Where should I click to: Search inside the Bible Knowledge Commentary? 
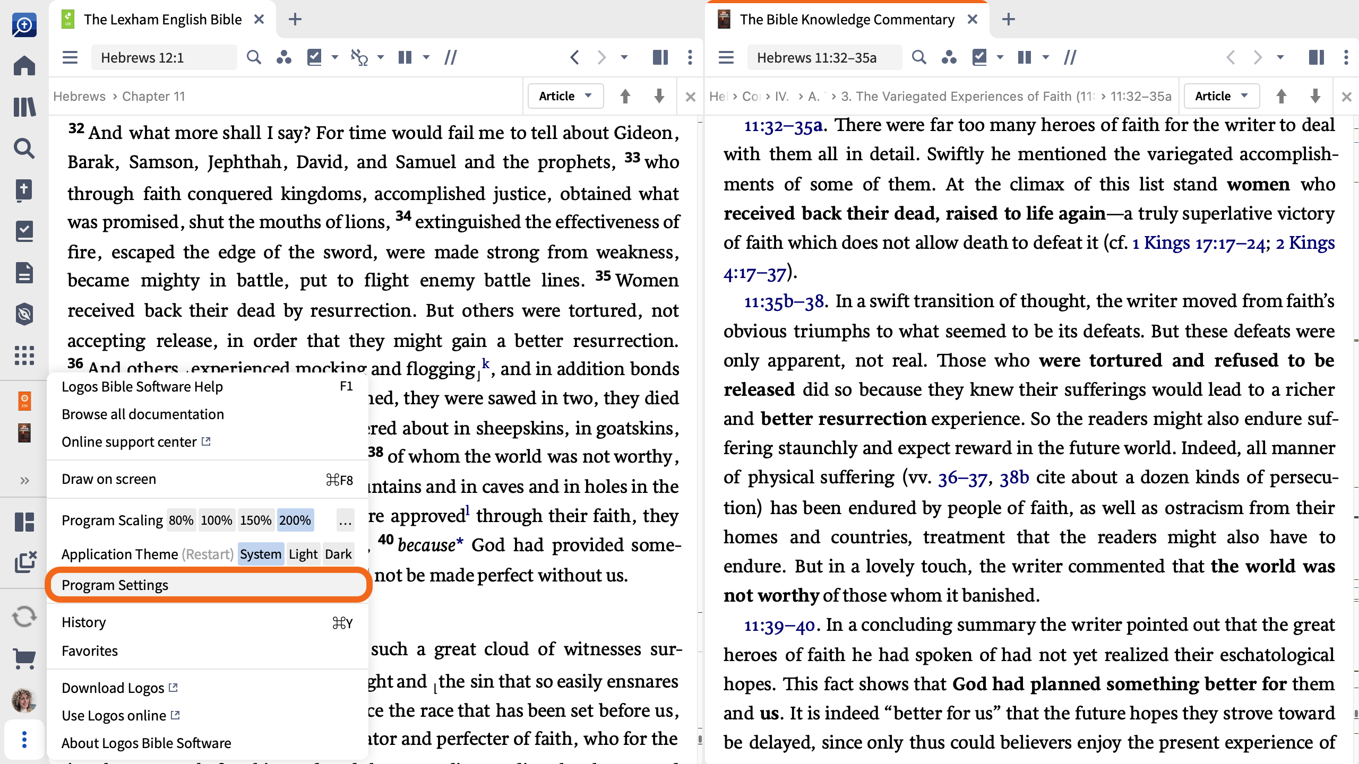[x=919, y=57]
